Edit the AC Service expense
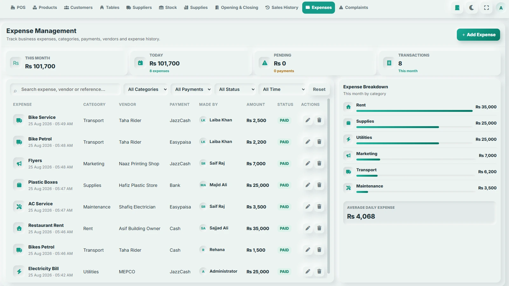Image resolution: width=509 pixels, height=286 pixels. pos(308,207)
